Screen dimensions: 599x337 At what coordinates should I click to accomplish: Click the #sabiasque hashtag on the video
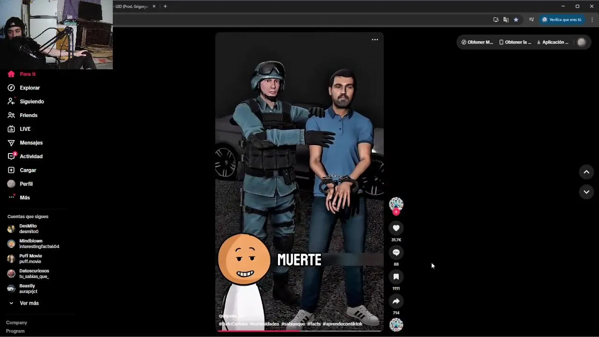[x=293, y=324]
